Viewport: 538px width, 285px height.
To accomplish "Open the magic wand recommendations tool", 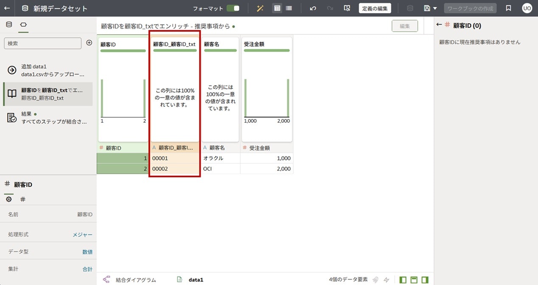I will pos(261,8).
